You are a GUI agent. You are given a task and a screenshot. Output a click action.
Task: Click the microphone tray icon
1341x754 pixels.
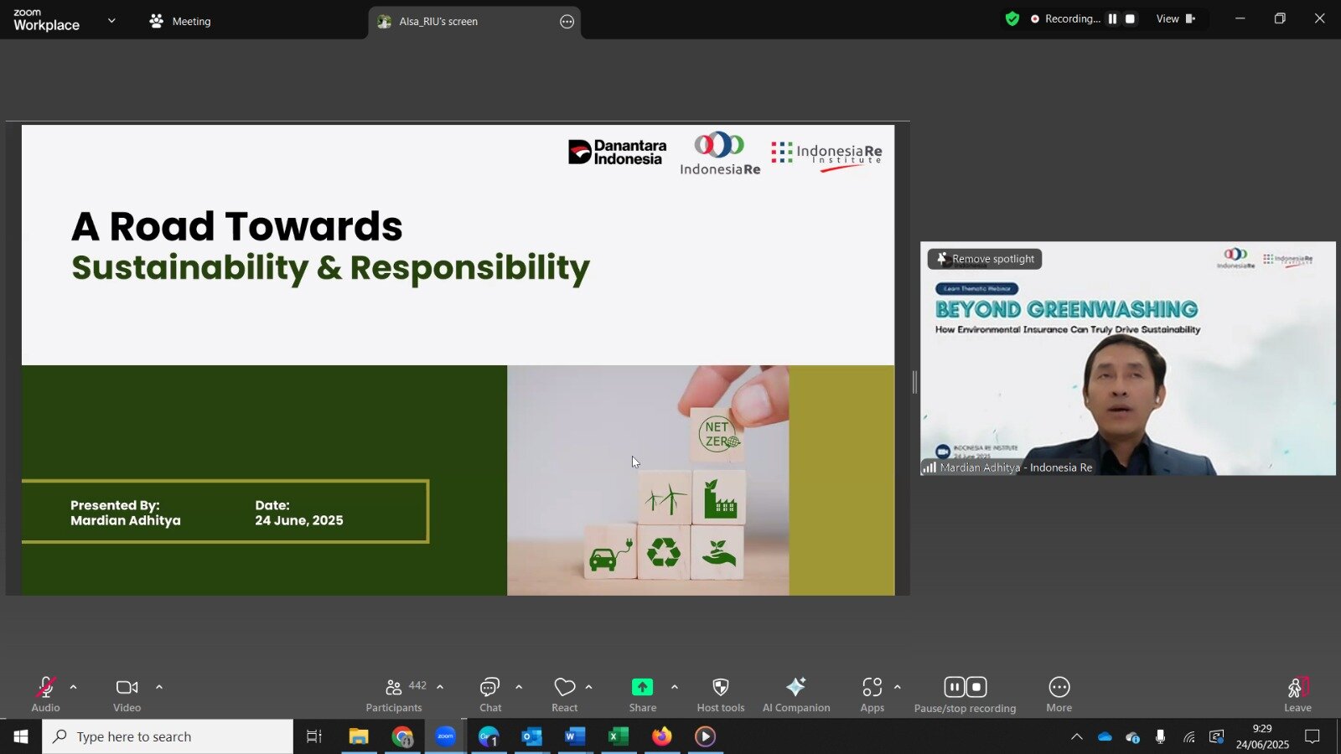pos(1160,737)
